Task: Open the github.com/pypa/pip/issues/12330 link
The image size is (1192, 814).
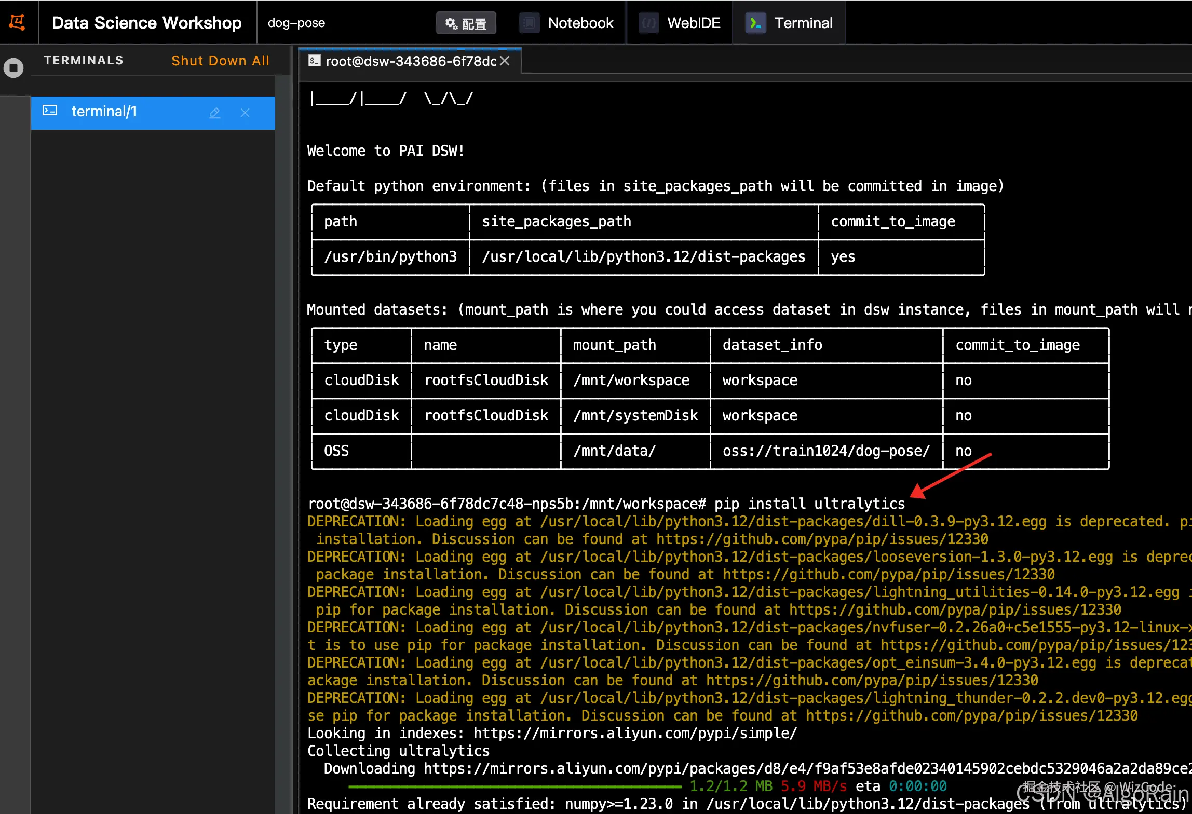Action: 822,539
